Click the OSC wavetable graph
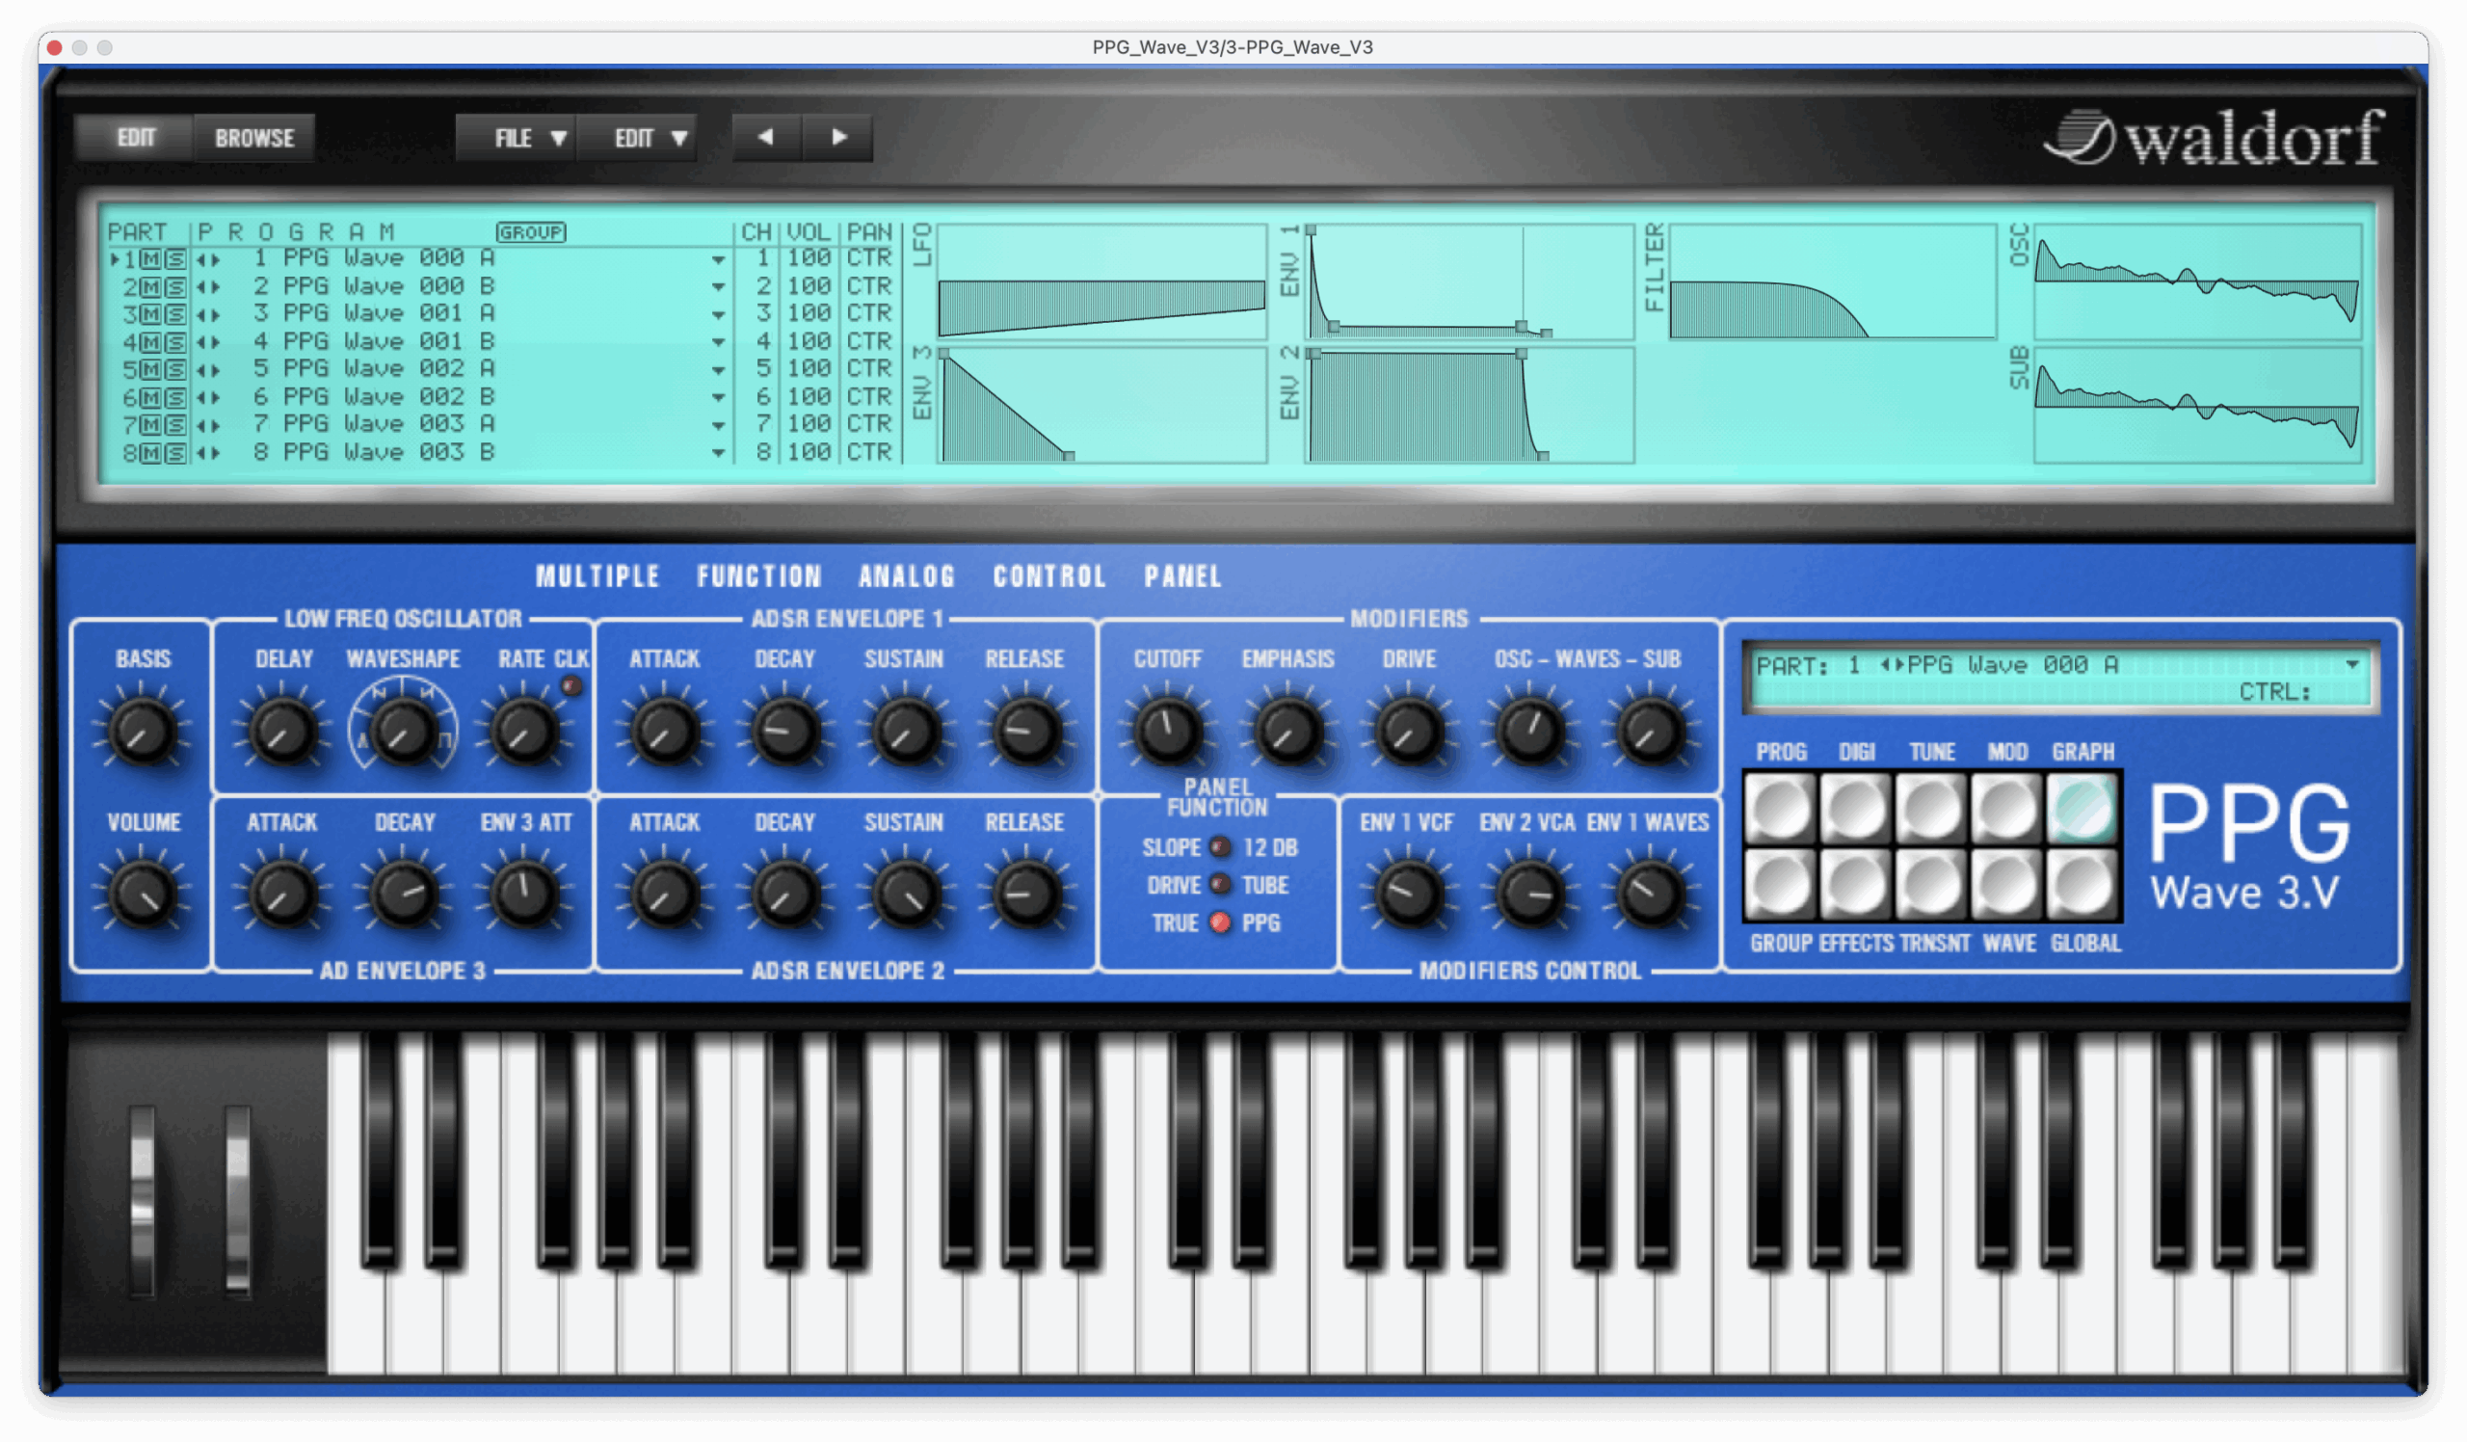The height and width of the screenshot is (1442, 2467). tap(2198, 281)
